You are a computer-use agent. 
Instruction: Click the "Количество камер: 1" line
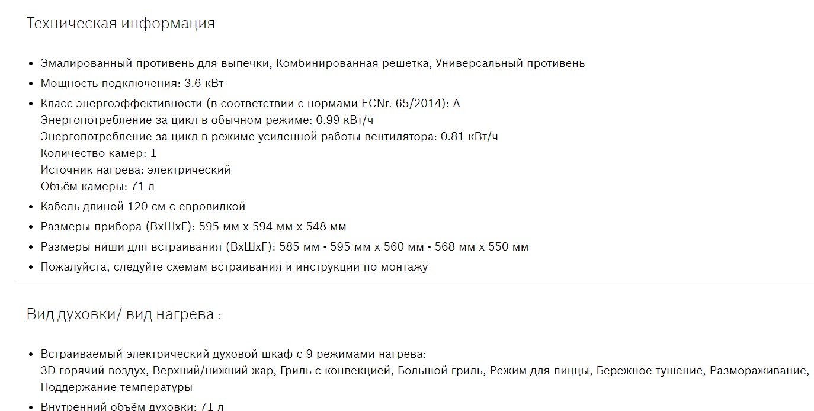coord(98,153)
